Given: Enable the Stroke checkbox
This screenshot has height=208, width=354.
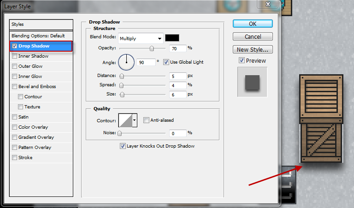Looking at the screenshot, I should click(x=15, y=158).
